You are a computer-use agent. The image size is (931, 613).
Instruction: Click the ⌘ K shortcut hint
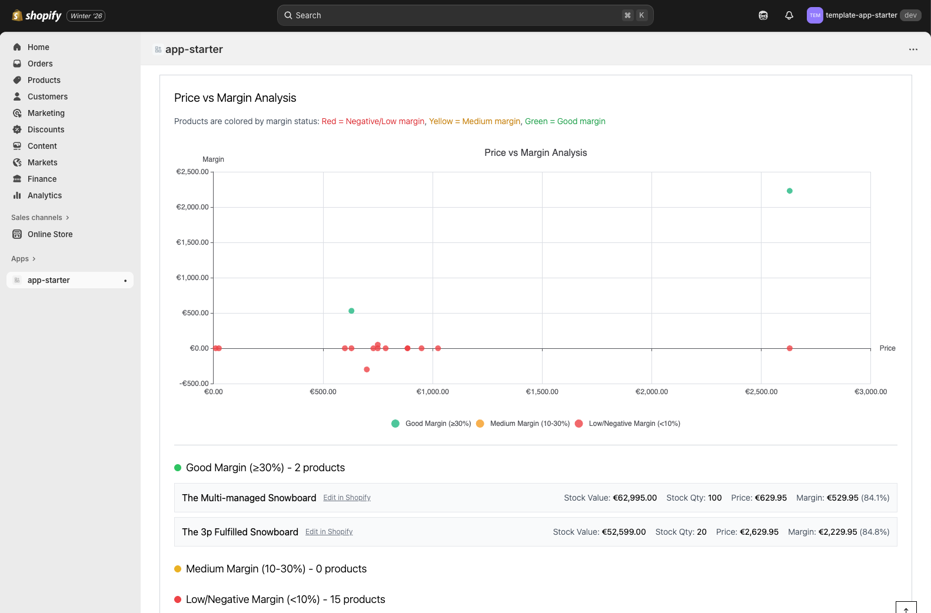point(635,15)
